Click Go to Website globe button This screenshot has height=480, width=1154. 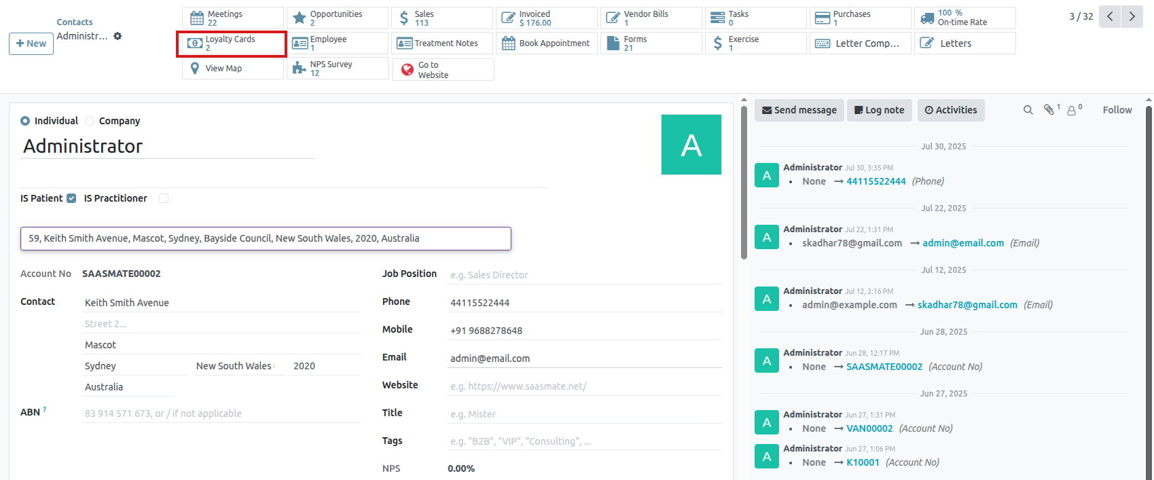tap(443, 70)
